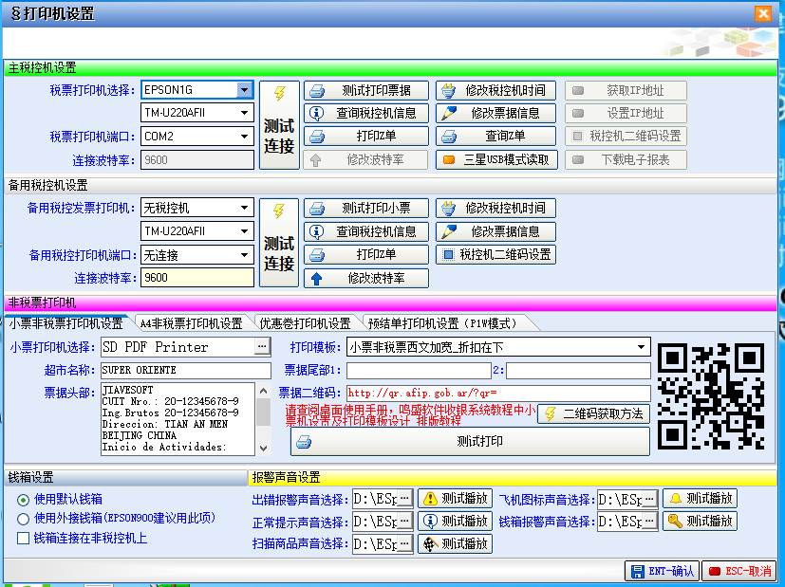Open 二维码获取方法 with lightning icon
Image resolution: width=785 pixels, height=587 pixels.
point(593,413)
